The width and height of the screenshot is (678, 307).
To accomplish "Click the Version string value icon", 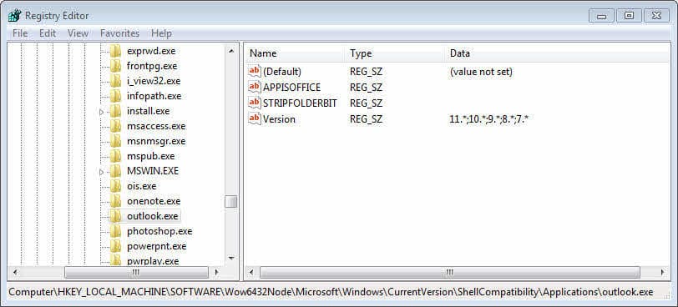I will click(x=255, y=118).
